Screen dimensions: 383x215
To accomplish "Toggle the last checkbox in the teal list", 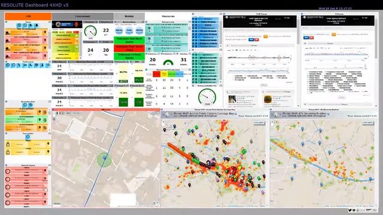I will (x=193, y=82).
